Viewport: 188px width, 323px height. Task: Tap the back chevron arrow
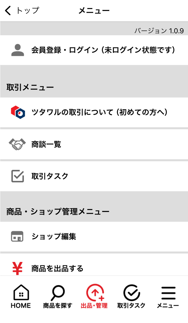tap(8, 11)
